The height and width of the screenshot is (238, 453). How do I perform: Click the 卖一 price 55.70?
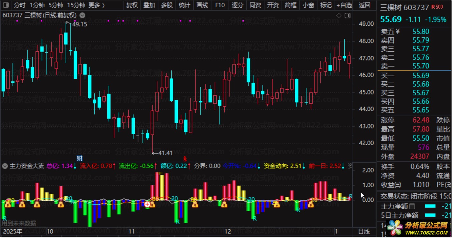click(x=421, y=66)
